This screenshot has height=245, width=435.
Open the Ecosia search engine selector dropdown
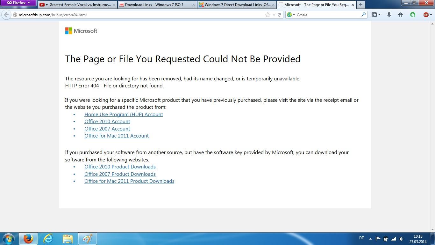291,15
